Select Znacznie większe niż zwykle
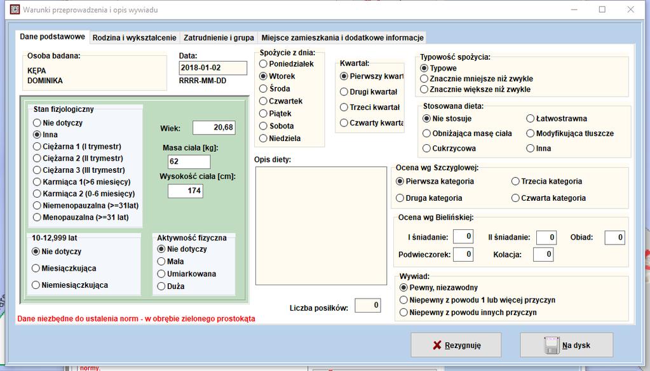Viewport: 650px width, 371px height. coord(475,90)
